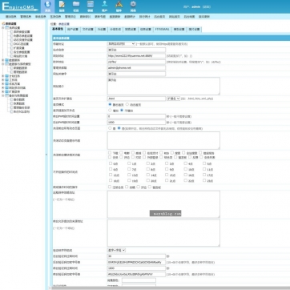
Task: Switch to the 用户设置 tab
Action: (73, 30)
